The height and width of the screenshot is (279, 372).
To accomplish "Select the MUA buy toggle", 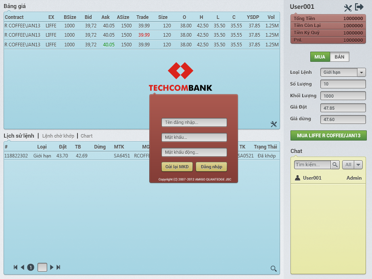I will pos(320,57).
